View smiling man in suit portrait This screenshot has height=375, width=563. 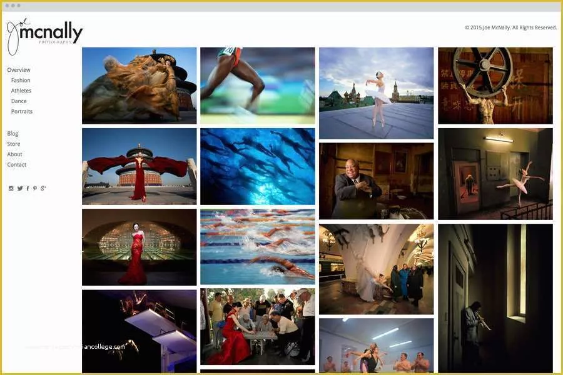[x=377, y=181]
